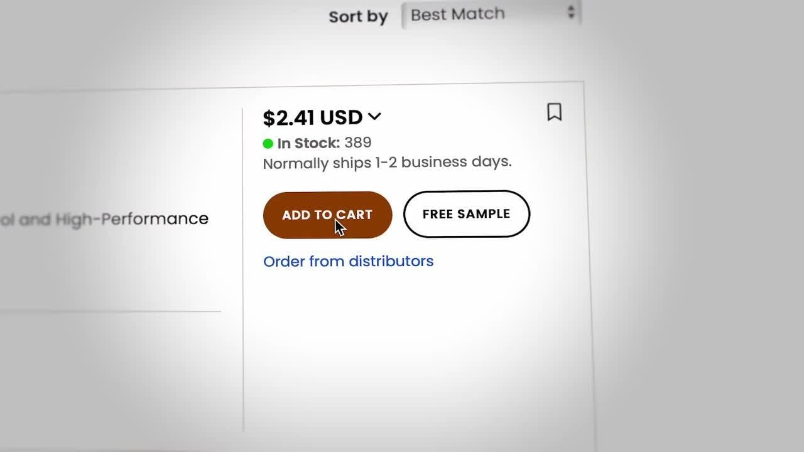Open the $2.41 USD price breakdown
The height and width of the screenshot is (452, 804).
tap(313, 118)
